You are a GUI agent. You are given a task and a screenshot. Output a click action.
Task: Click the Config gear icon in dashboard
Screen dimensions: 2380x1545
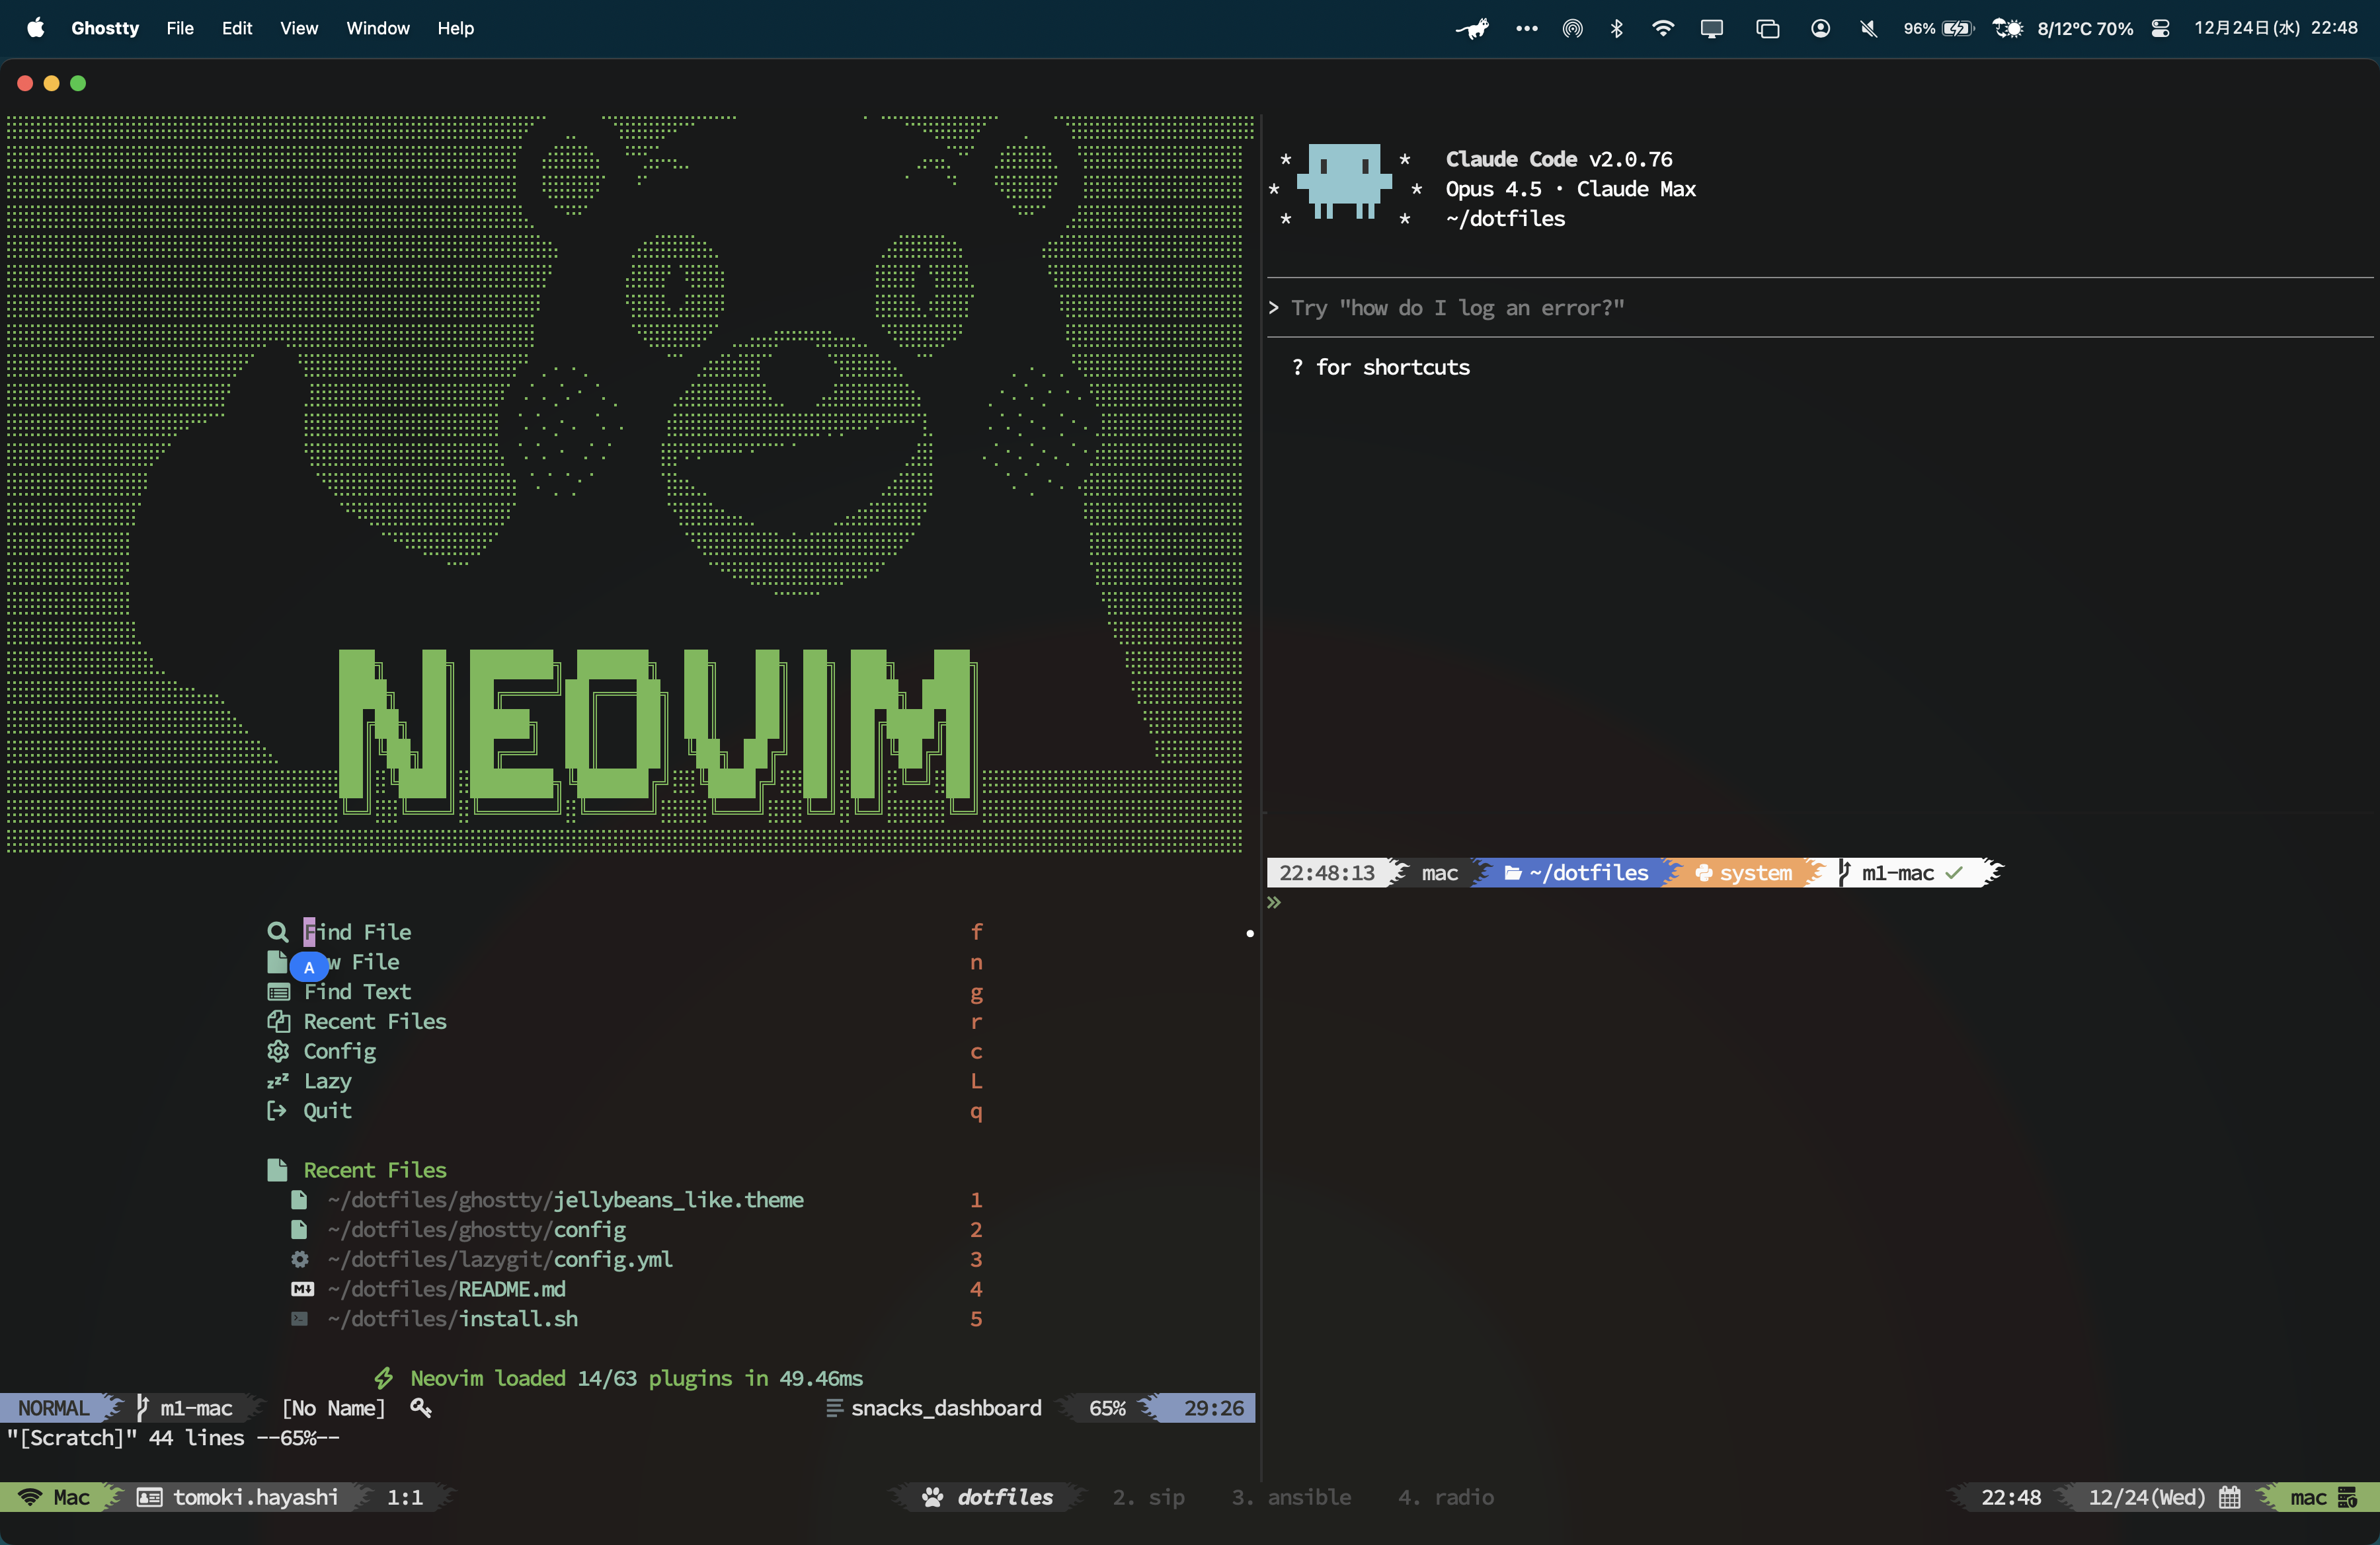(x=277, y=1051)
